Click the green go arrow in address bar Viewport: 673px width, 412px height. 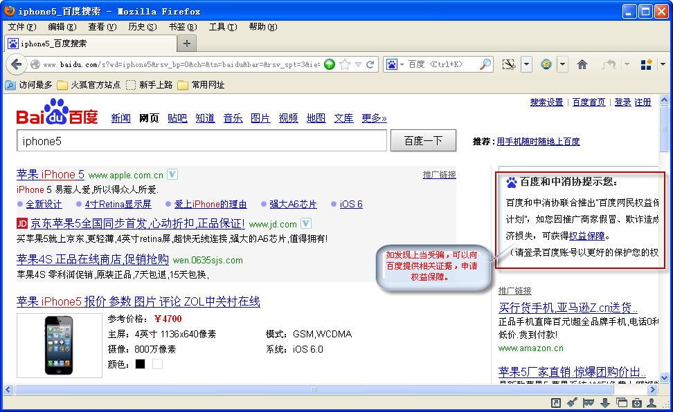pos(329,64)
